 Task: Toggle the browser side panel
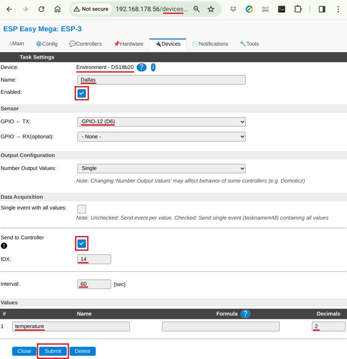[x=322, y=9]
